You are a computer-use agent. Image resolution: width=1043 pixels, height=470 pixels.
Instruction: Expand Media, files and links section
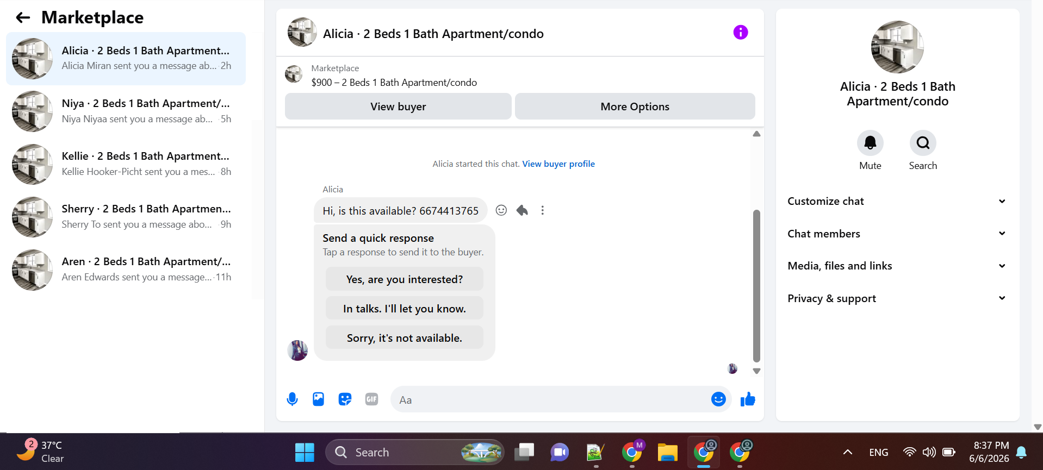897,266
